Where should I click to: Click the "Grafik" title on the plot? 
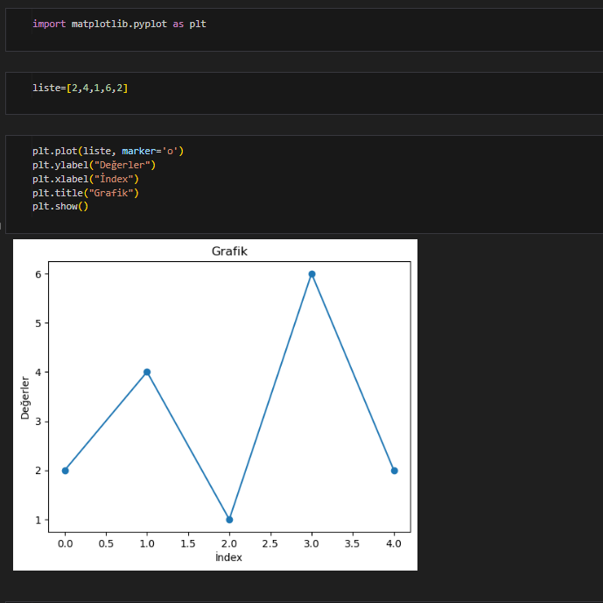tap(229, 252)
